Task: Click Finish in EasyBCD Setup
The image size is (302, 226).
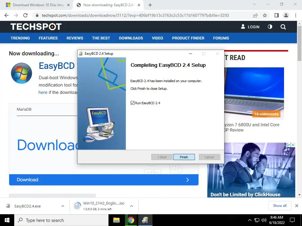Action: [184, 157]
